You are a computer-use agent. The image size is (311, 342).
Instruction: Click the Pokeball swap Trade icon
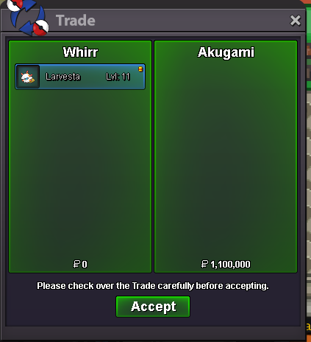(x=27, y=17)
